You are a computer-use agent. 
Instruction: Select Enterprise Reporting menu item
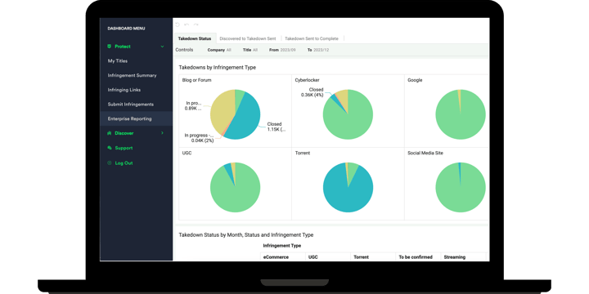(x=136, y=118)
